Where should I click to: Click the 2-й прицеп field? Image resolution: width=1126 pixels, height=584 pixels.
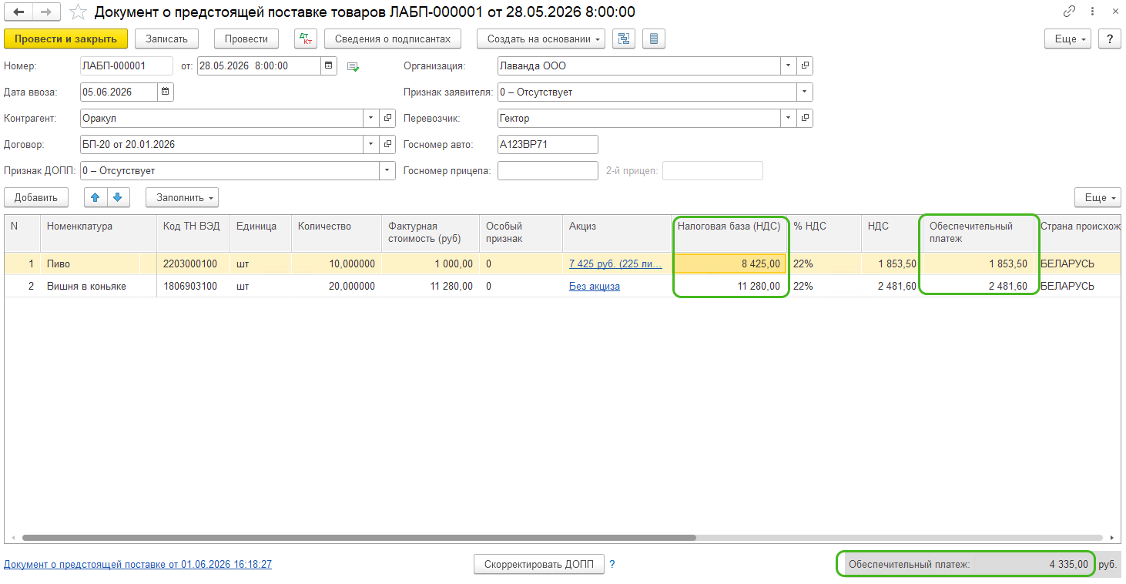[x=712, y=171]
